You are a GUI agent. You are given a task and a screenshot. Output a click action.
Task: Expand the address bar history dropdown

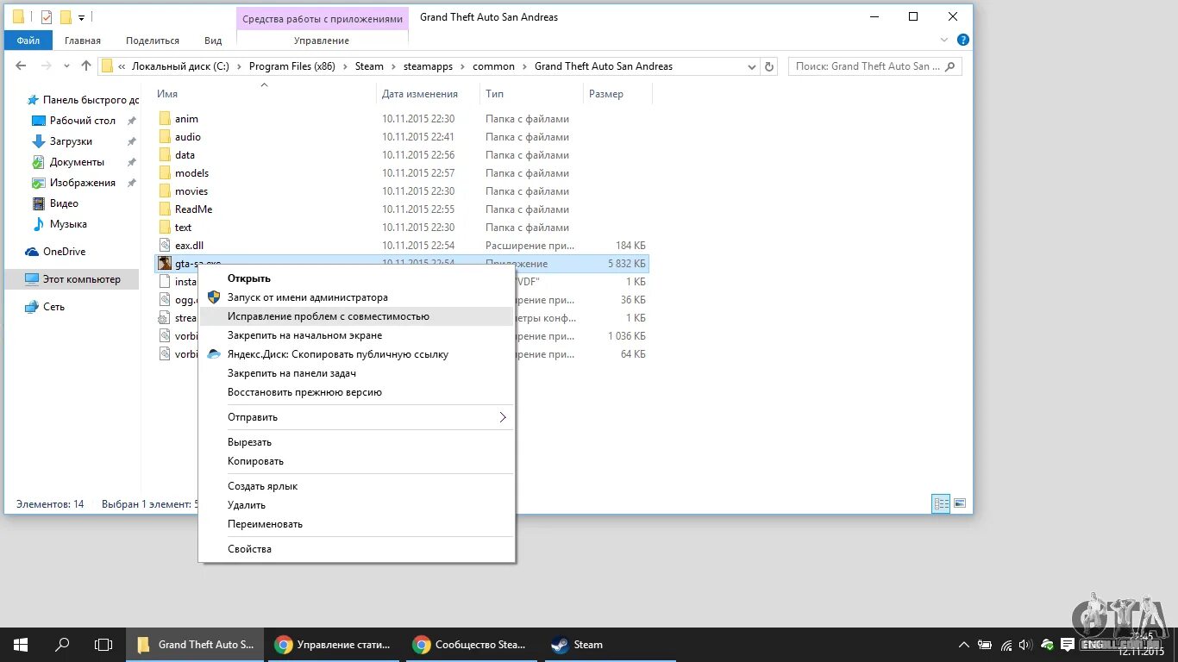[x=751, y=66]
